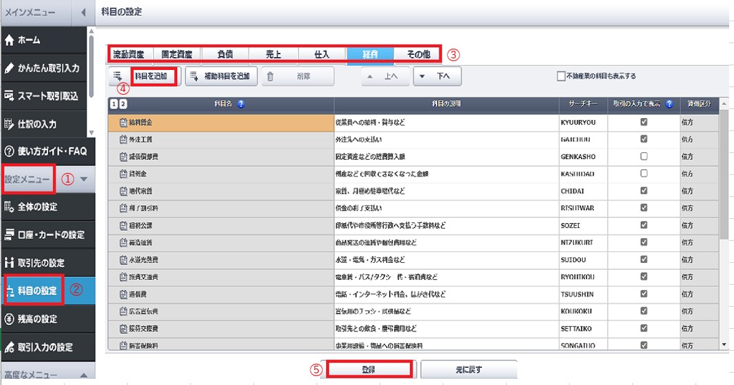The image size is (734, 385).
Task: Uncheck display checkbox for 外注工賃 row
Action: (x=643, y=139)
